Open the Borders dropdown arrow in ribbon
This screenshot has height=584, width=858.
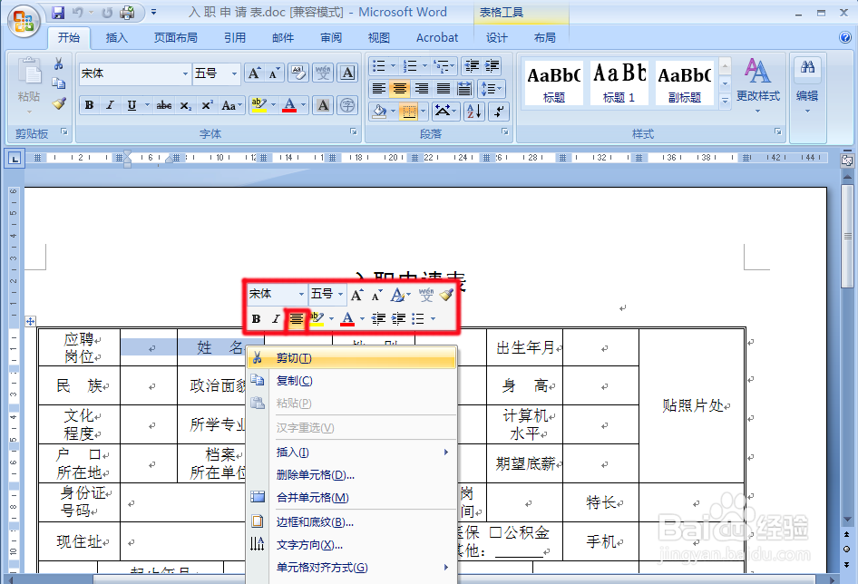click(424, 112)
